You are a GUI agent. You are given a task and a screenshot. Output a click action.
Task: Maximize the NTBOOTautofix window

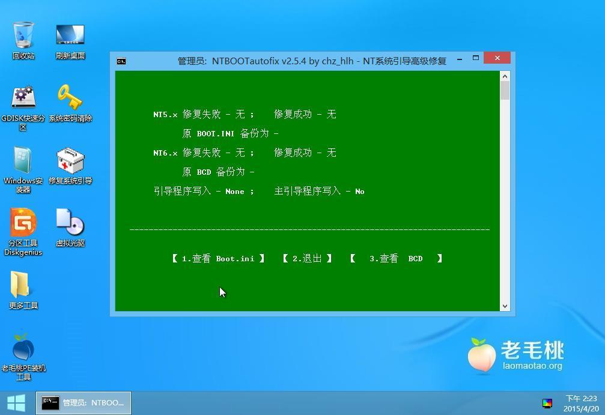point(476,58)
